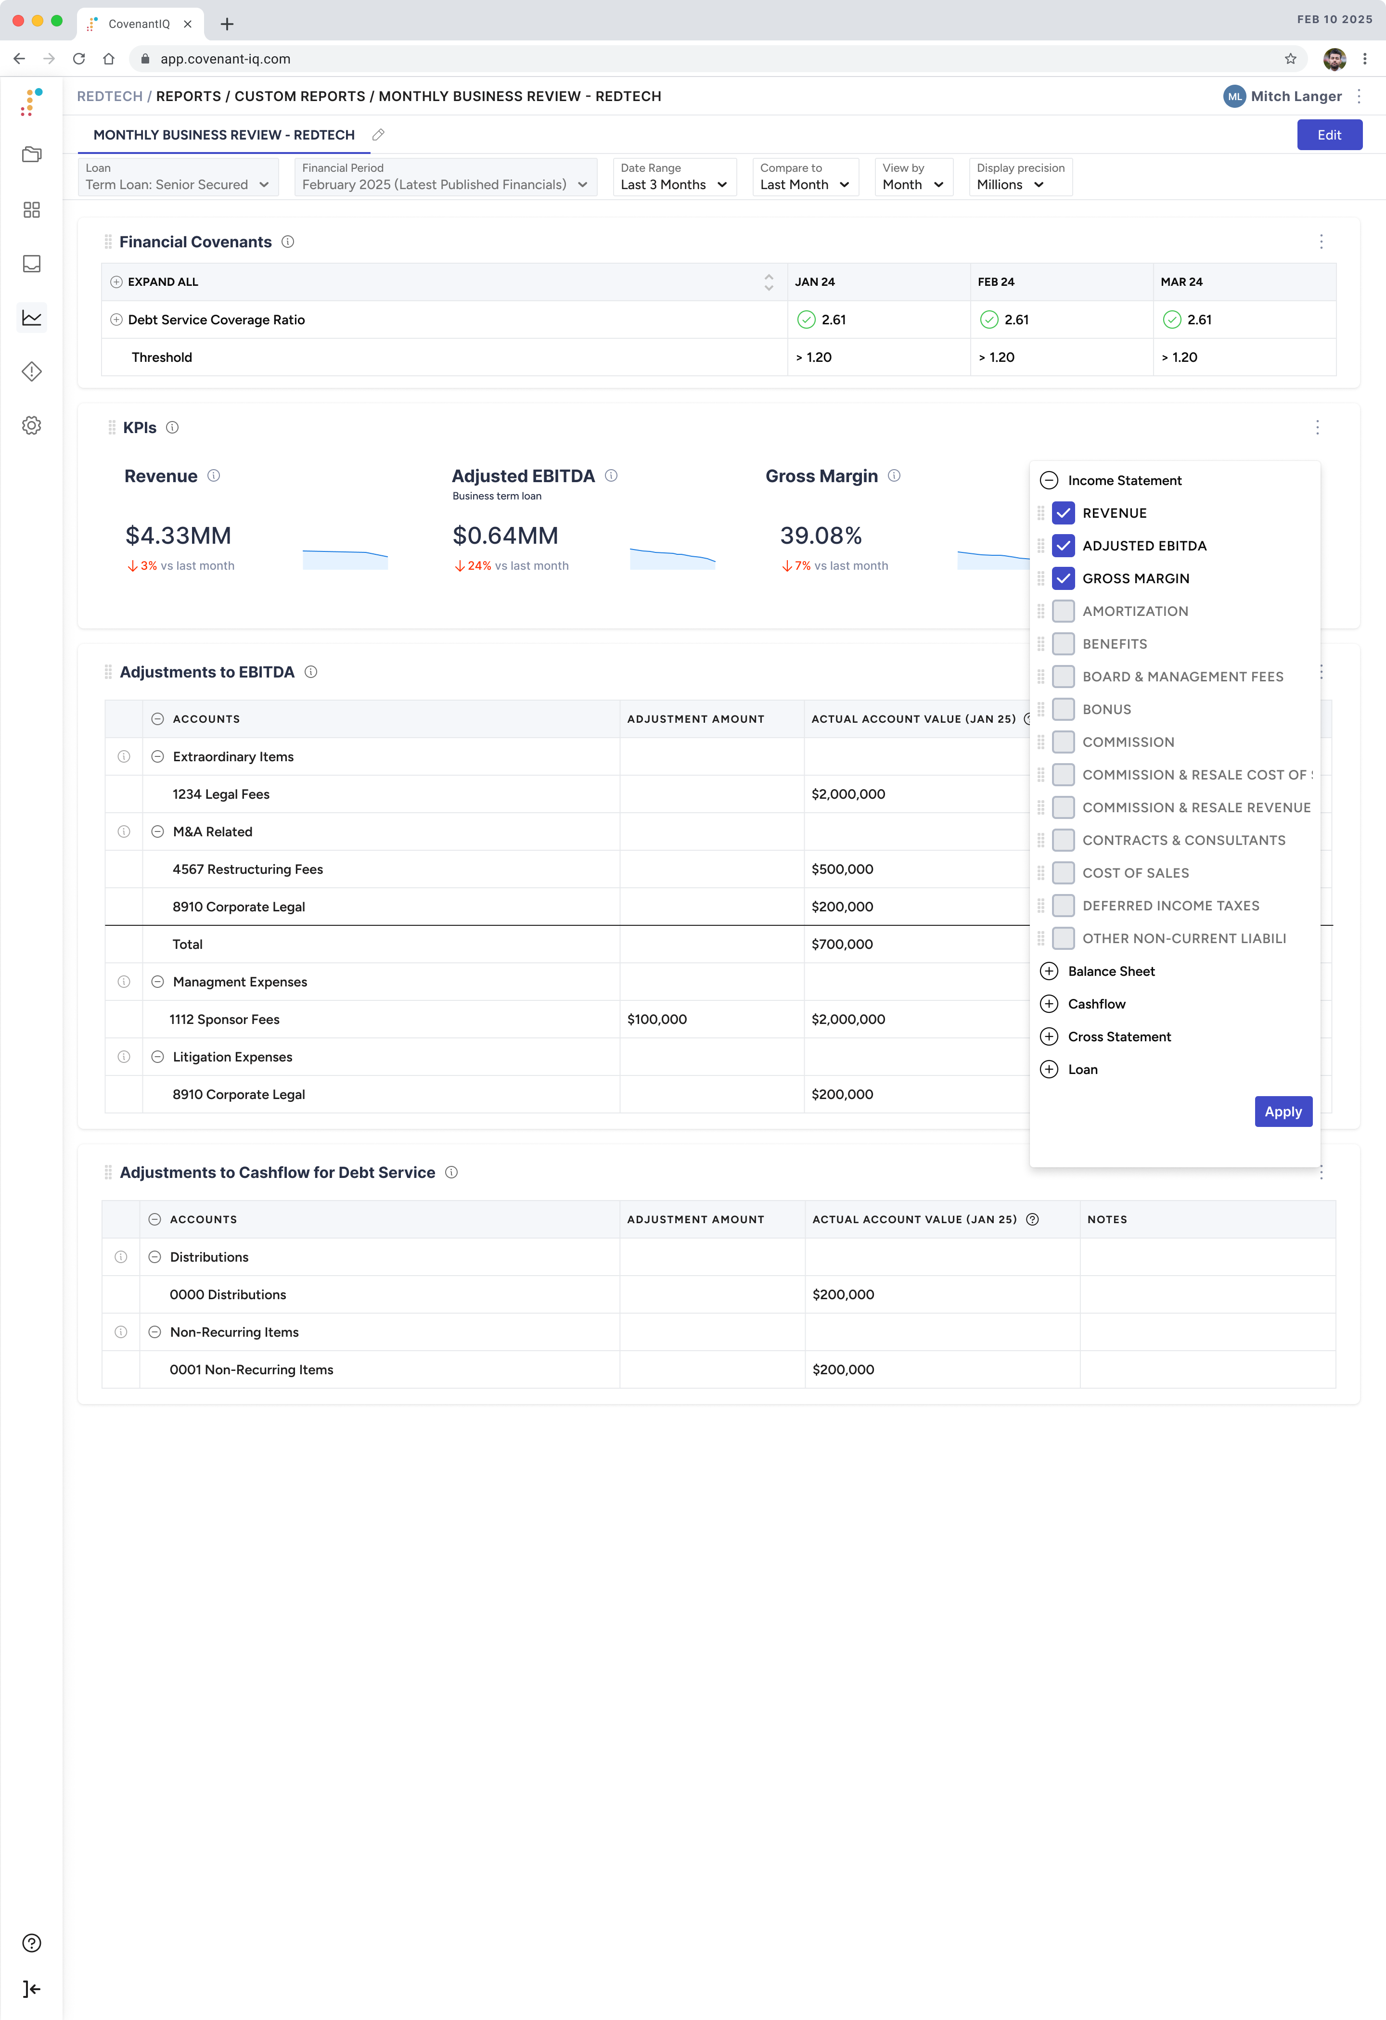Click the Edit button at top right
1386x2020 pixels.
coord(1330,135)
